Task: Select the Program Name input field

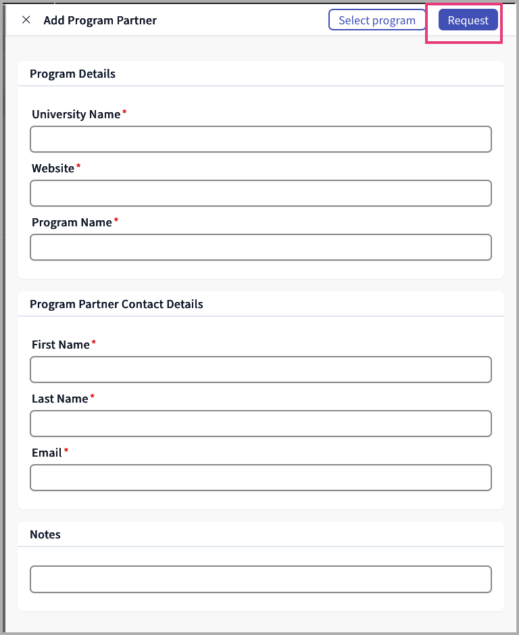Action: tap(260, 247)
